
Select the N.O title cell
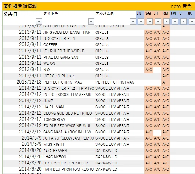(x=46, y=70)
